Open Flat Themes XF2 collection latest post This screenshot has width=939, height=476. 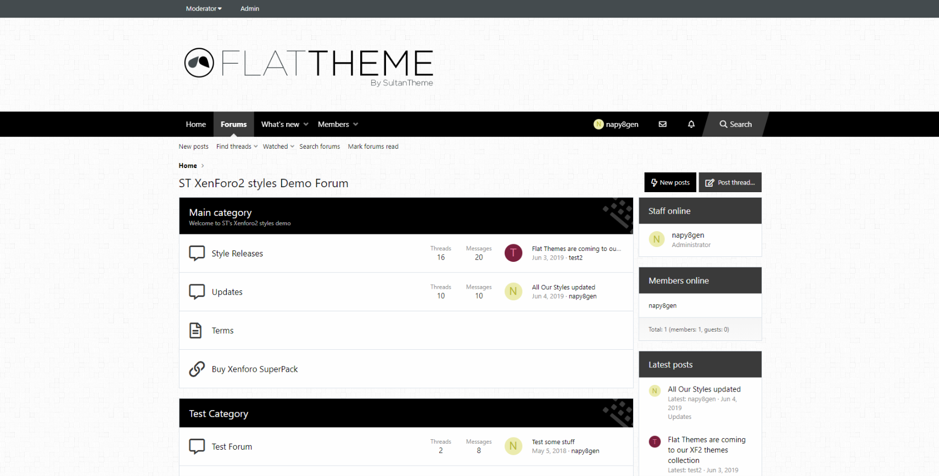point(707,450)
